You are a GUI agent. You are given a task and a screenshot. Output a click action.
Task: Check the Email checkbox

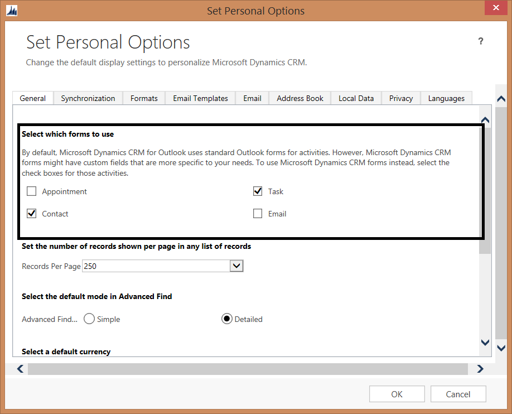coord(257,213)
